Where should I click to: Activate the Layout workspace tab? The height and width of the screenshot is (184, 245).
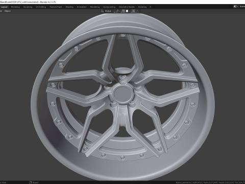click(4, 7)
